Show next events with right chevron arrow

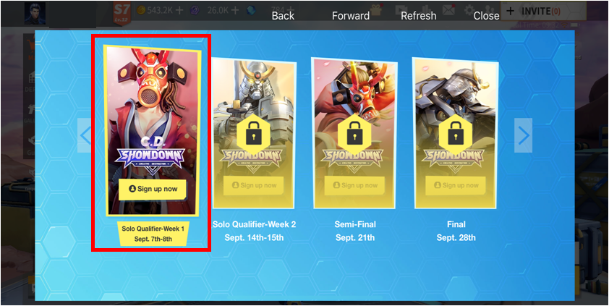(523, 135)
